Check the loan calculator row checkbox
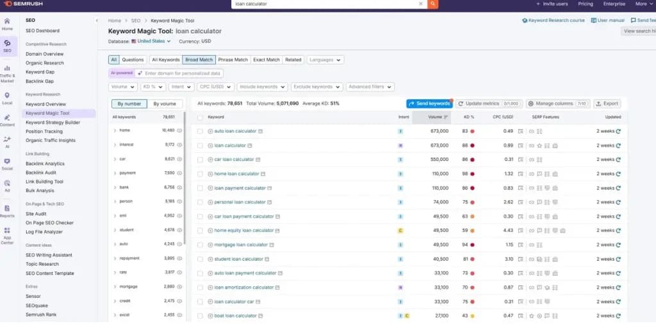 click(x=200, y=146)
